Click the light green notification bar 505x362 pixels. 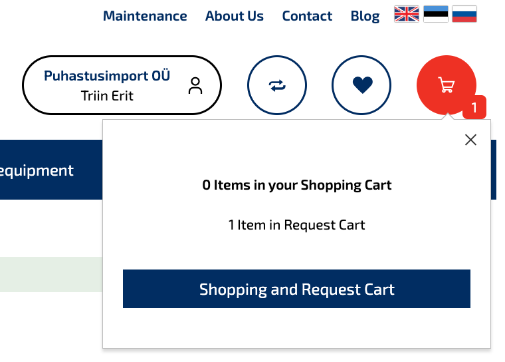(x=51, y=275)
